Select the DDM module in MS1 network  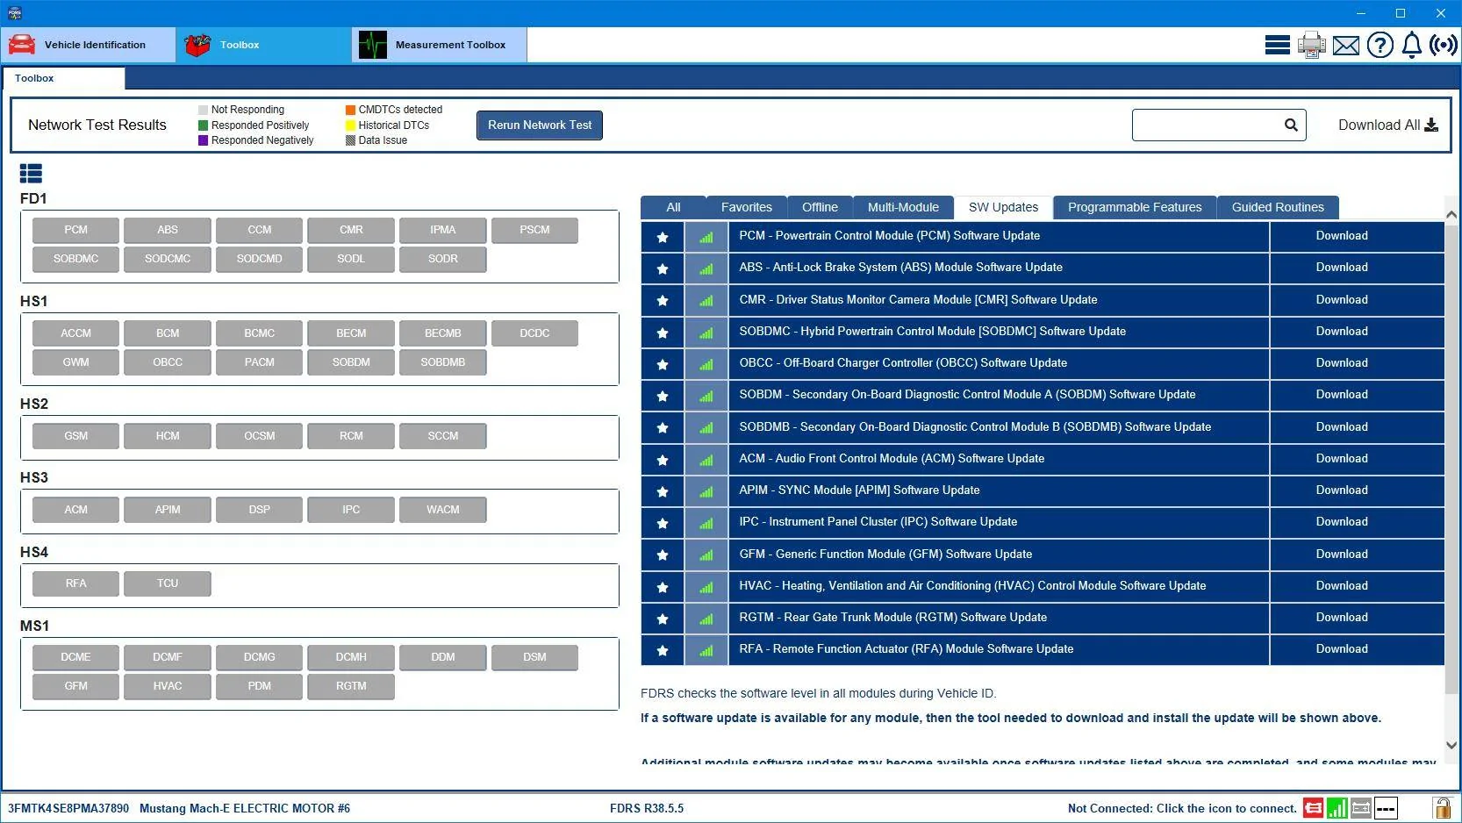pos(442,657)
